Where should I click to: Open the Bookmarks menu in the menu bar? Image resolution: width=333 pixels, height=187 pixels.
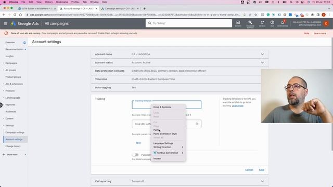coord(62,2)
